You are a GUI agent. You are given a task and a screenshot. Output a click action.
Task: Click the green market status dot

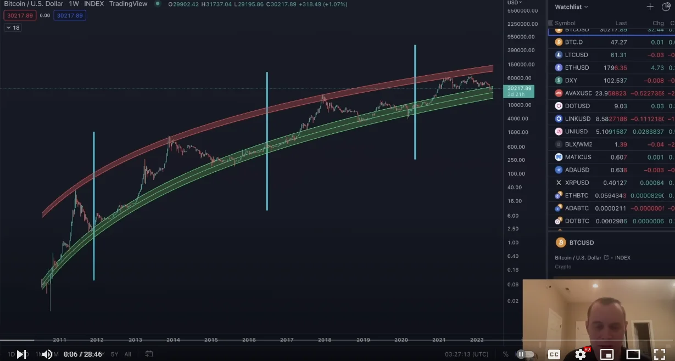pyautogui.click(x=158, y=3)
